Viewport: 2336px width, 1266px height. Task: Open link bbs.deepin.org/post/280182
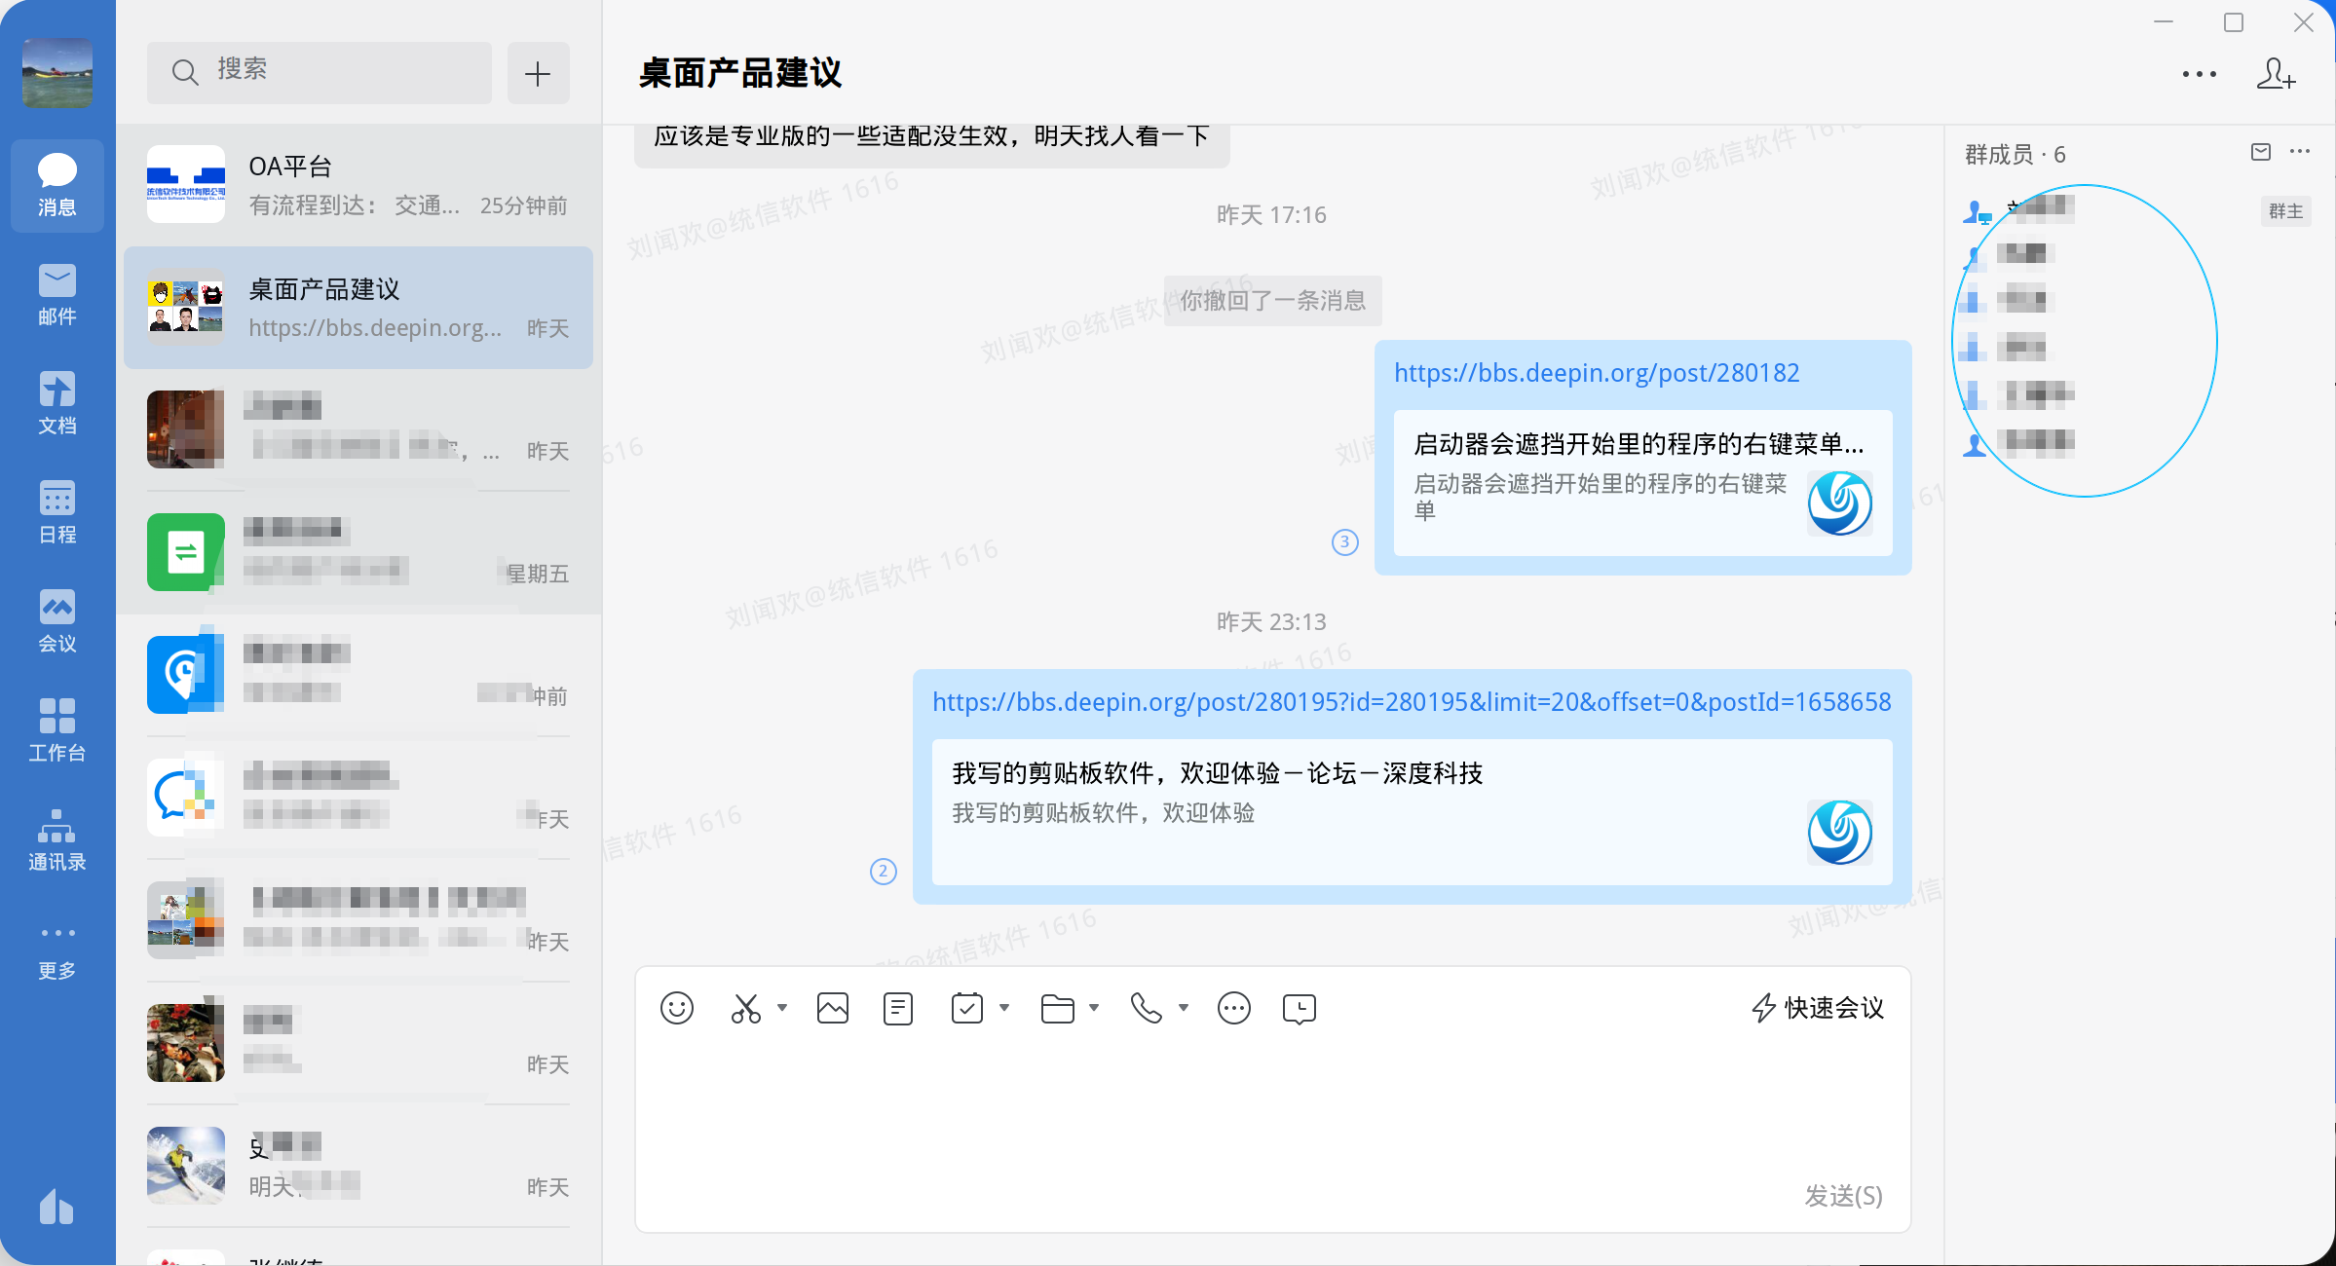[x=1597, y=373]
